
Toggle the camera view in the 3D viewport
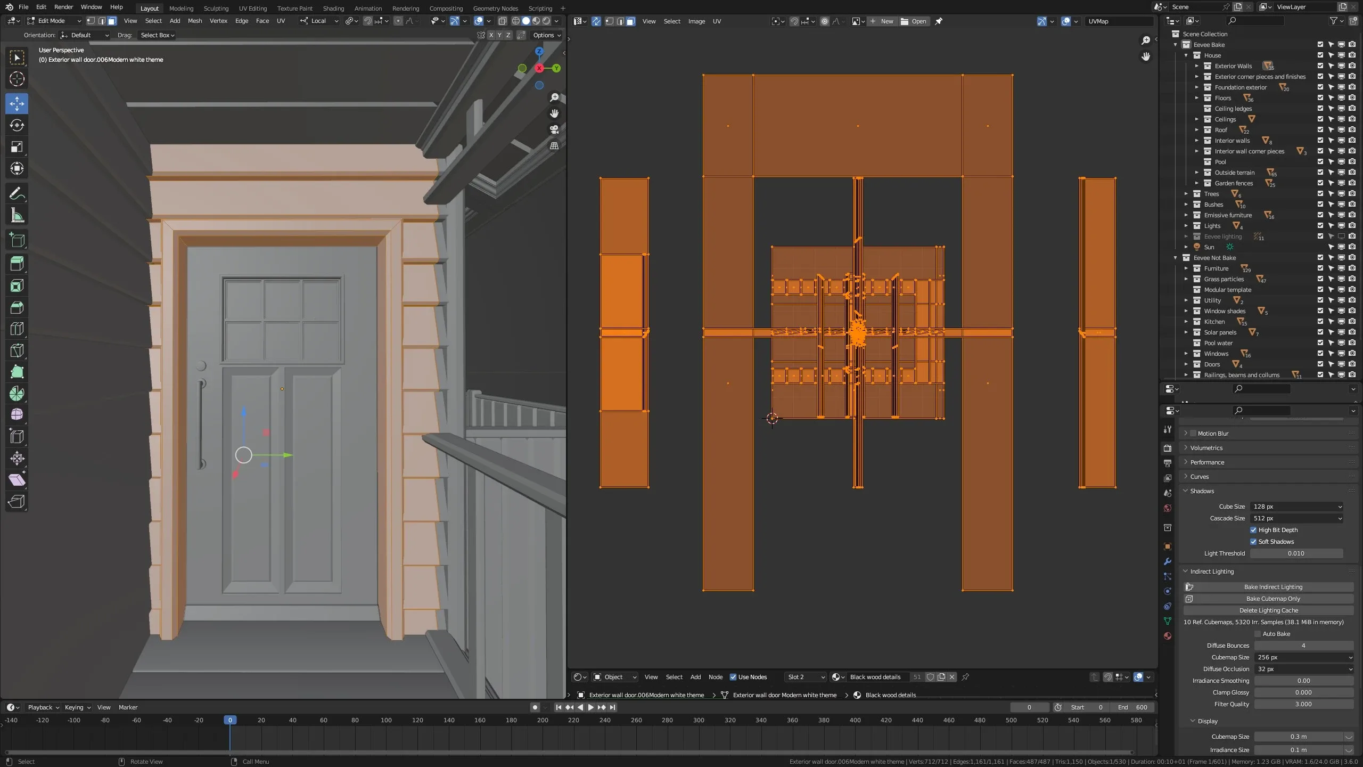click(x=554, y=129)
